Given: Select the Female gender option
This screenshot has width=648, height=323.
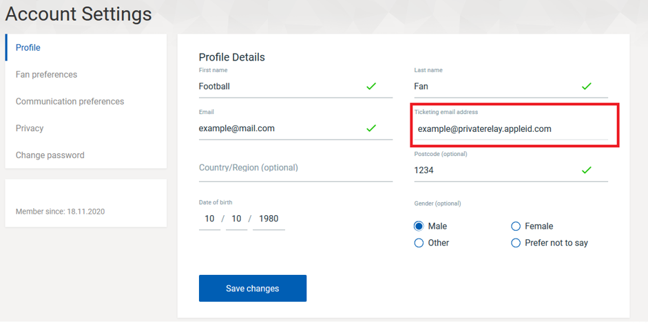Looking at the screenshot, I should (515, 226).
